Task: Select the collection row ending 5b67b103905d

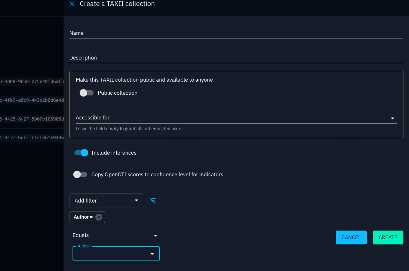Action: [32, 119]
